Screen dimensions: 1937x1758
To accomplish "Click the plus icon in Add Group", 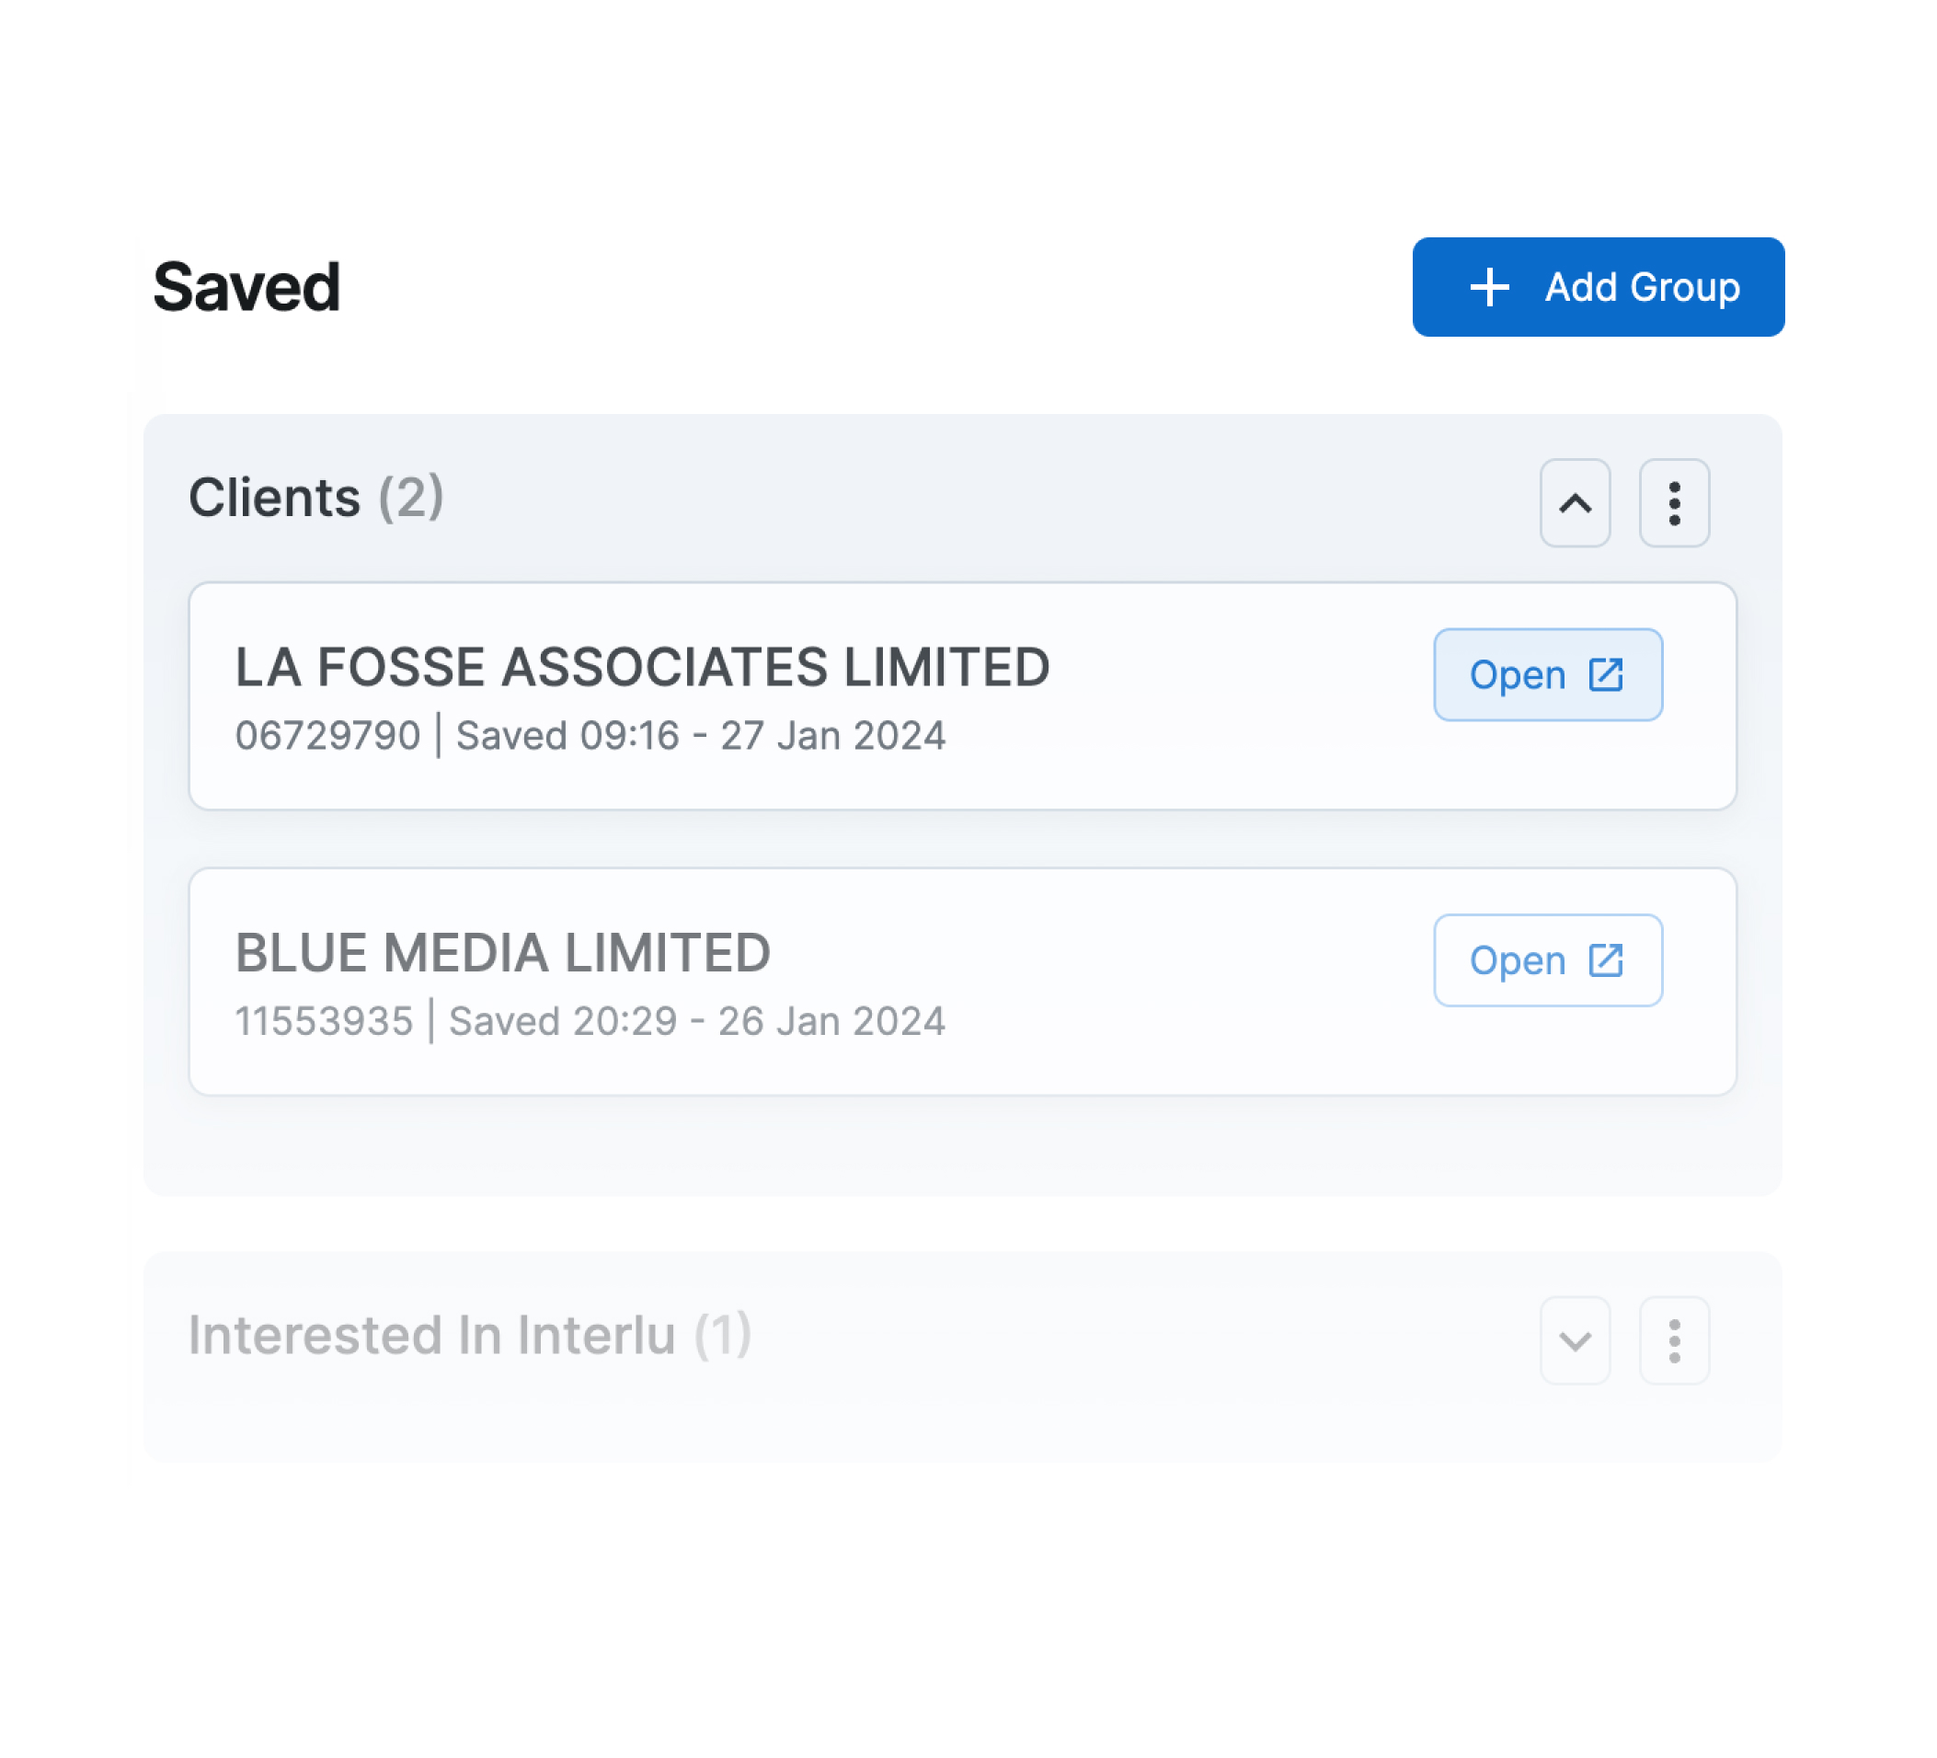I will click(1489, 287).
